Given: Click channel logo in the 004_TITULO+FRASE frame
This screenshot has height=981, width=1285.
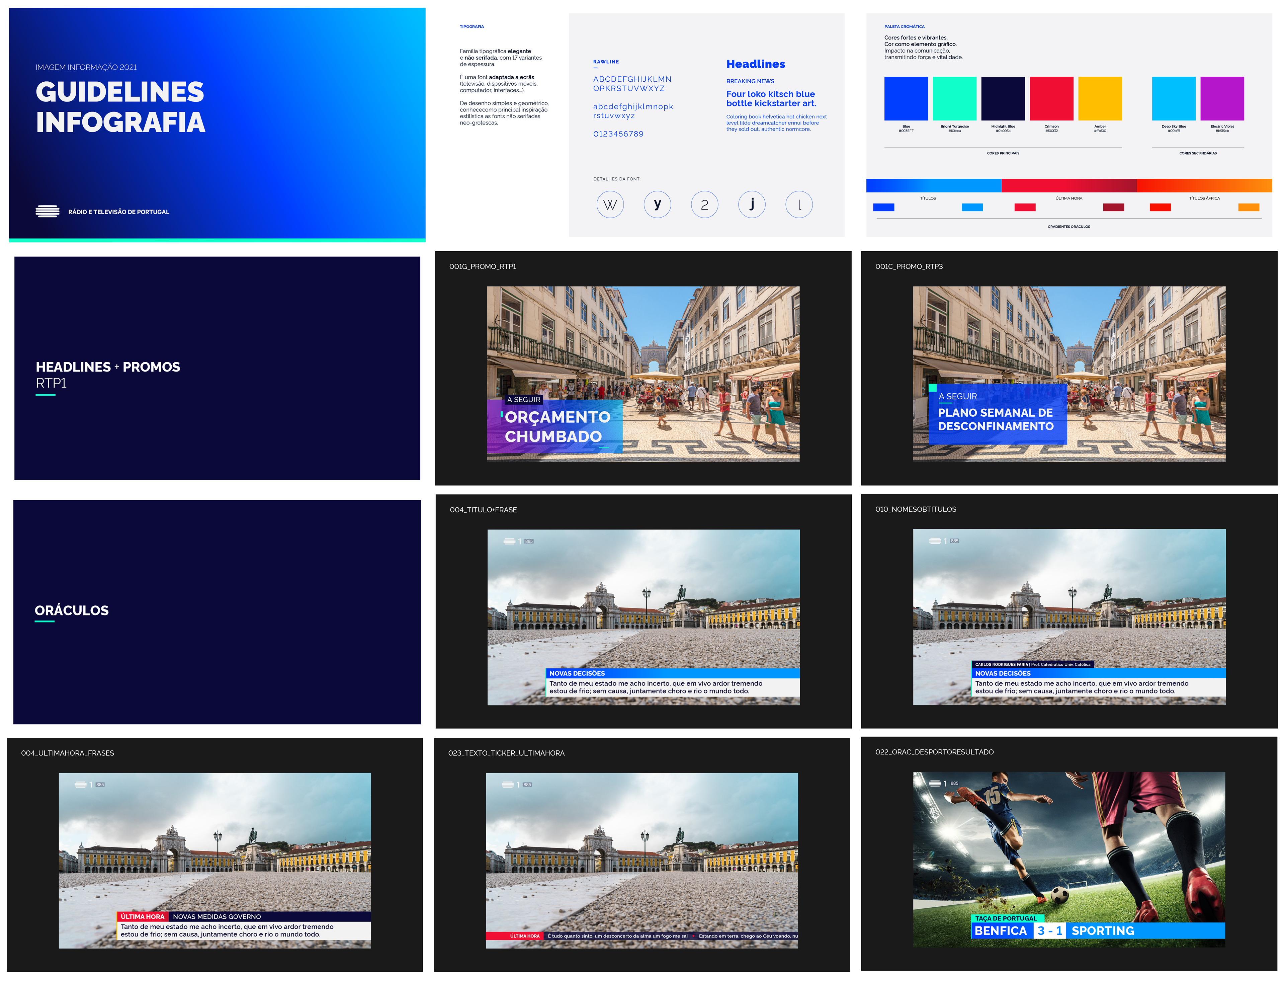Looking at the screenshot, I should click(510, 541).
